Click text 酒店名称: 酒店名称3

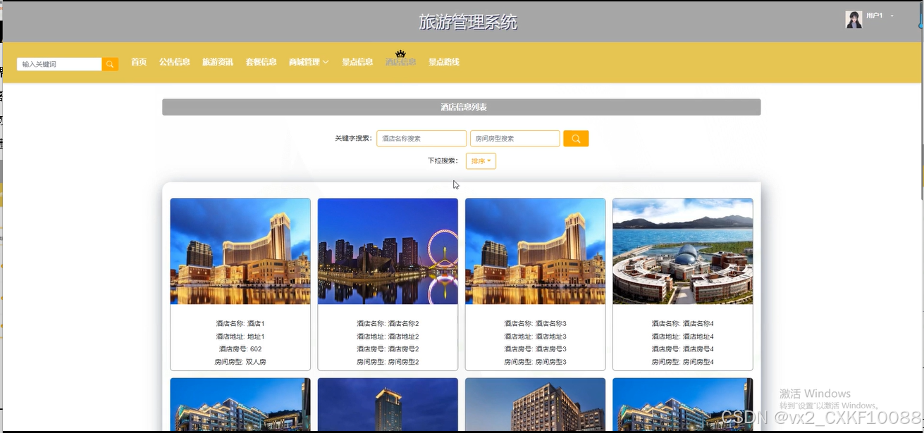pyautogui.click(x=535, y=324)
